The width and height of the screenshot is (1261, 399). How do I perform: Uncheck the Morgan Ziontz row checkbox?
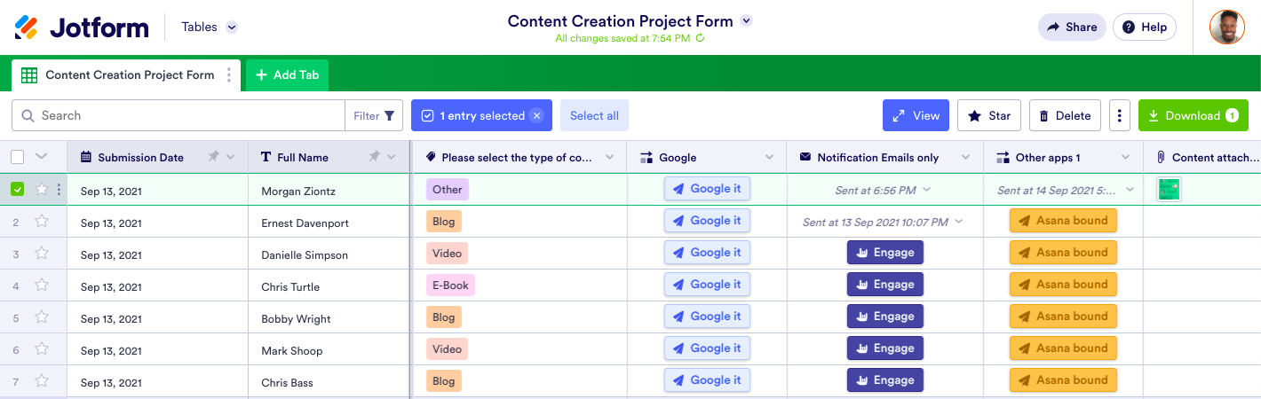pyautogui.click(x=18, y=189)
